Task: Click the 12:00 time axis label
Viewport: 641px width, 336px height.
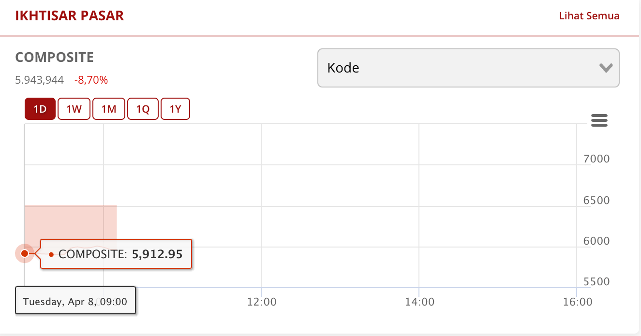Action: point(261,302)
